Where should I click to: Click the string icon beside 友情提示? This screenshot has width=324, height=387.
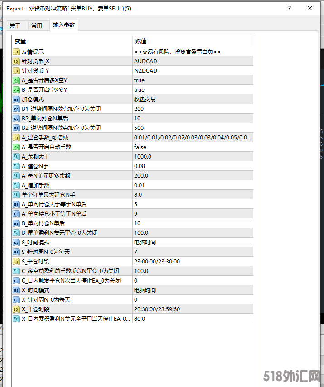tap(16, 52)
